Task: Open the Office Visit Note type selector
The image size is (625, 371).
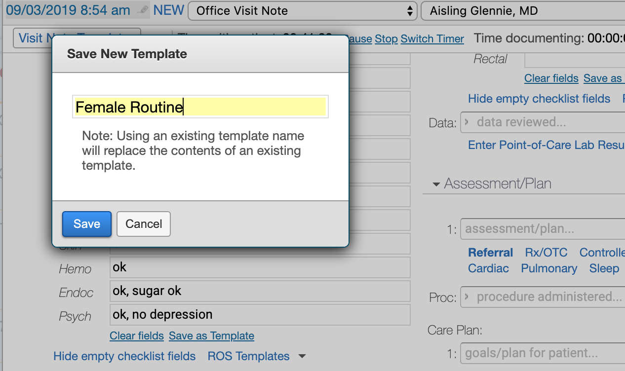Action: [303, 10]
